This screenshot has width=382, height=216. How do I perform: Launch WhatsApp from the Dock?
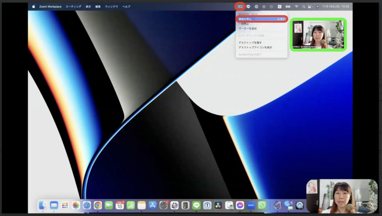[262, 205]
